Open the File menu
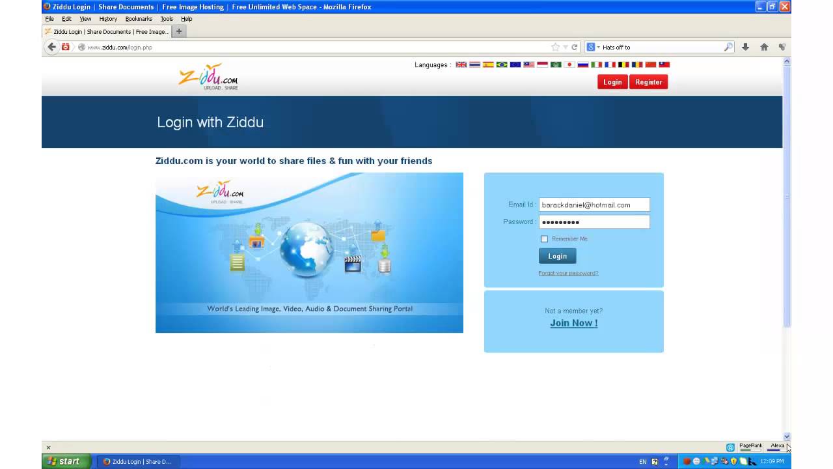This screenshot has width=833, height=469. click(x=49, y=19)
